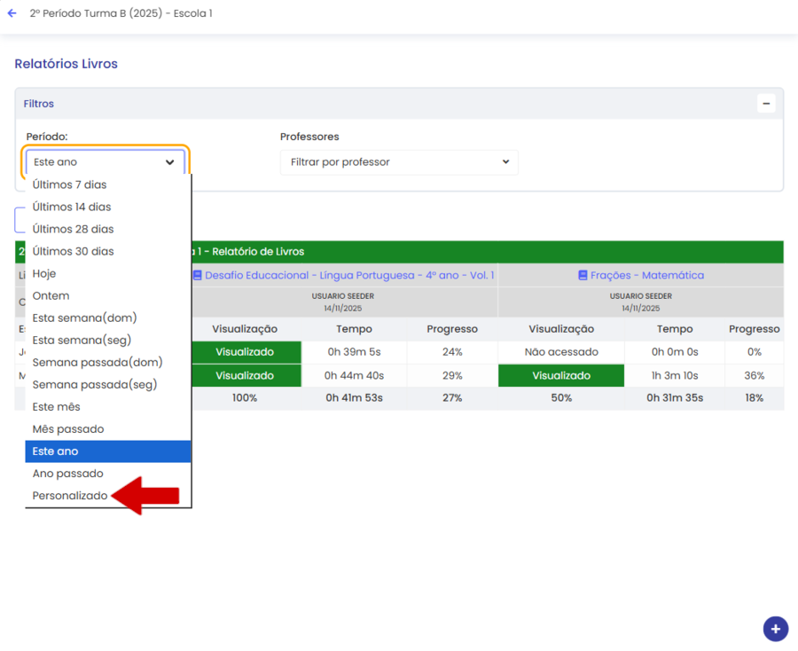This screenshot has width=798, height=651.
Task: Click book icon beside Frações - Matemática
Action: coord(583,276)
